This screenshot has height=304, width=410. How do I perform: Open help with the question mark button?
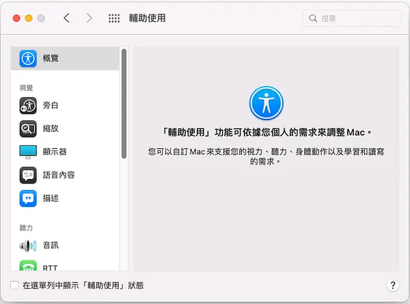[x=392, y=285]
